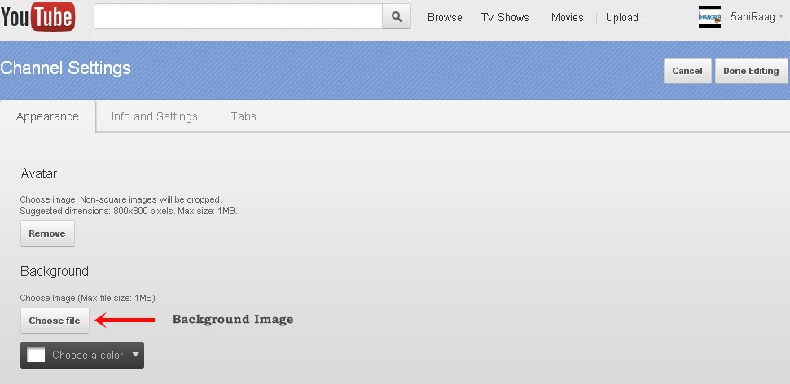Open the Movies link
This screenshot has width=790, height=384.
click(568, 17)
